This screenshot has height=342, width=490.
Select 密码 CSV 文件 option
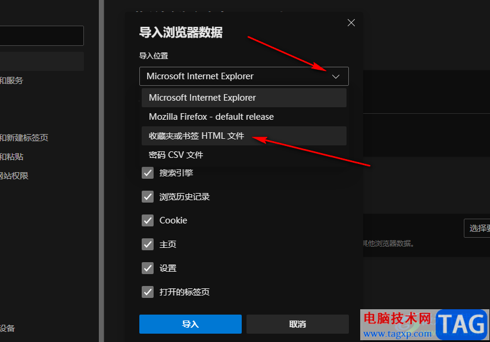click(x=244, y=155)
